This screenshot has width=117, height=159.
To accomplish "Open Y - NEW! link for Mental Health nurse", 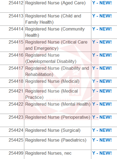I will pyautogui.click(x=102, y=104).
